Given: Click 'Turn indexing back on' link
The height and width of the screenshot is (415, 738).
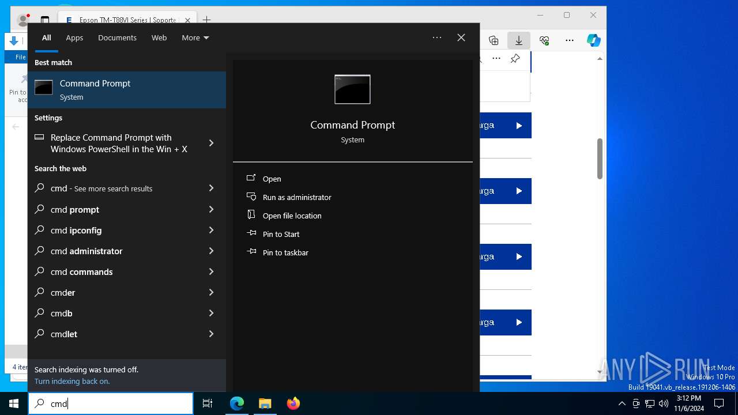Looking at the screenshot, I should point(72,381).
